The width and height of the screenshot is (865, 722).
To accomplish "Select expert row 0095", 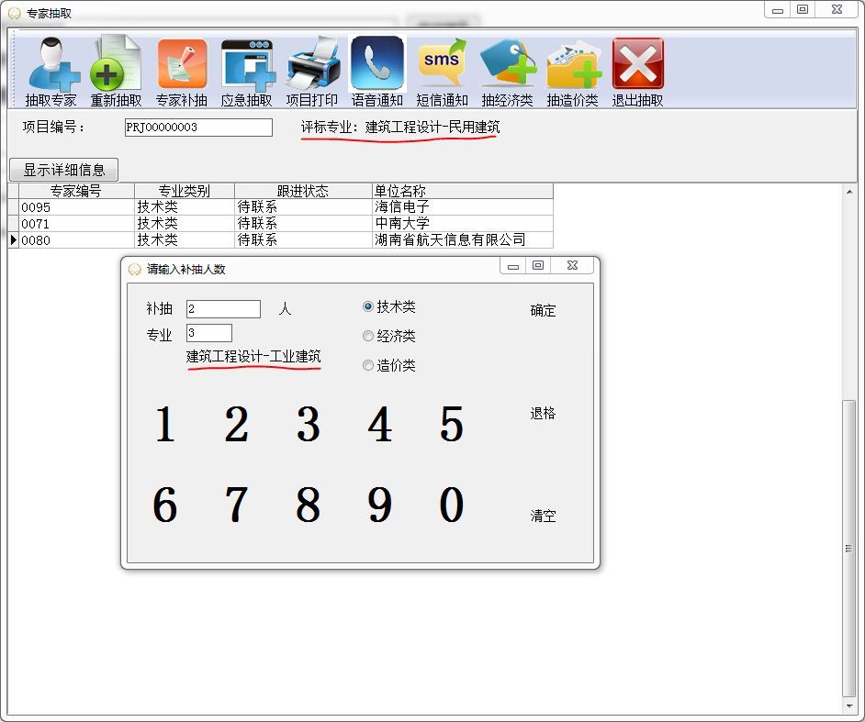I will pos(281,207).
